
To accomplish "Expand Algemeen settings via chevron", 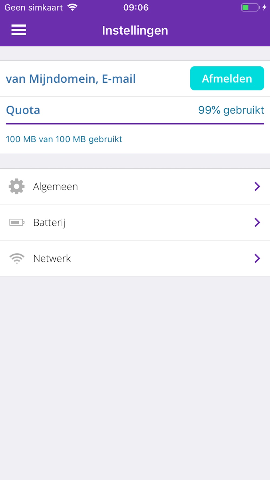I will point(257,186).
